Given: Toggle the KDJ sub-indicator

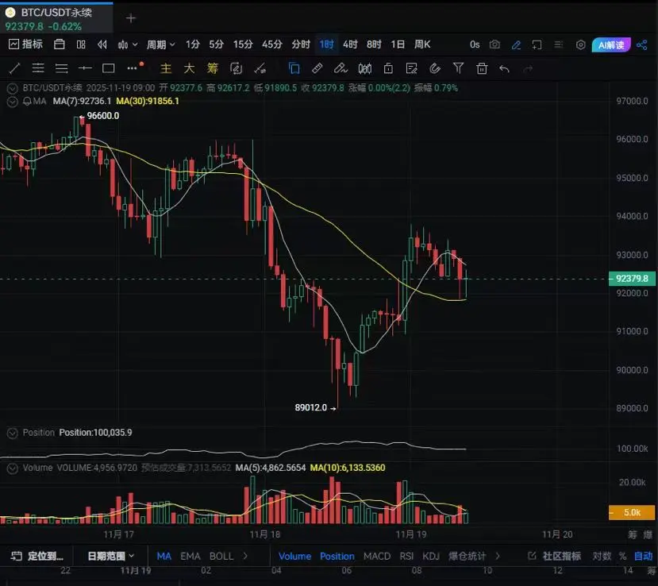Looking at the screenshot, I should click(431, 556).
